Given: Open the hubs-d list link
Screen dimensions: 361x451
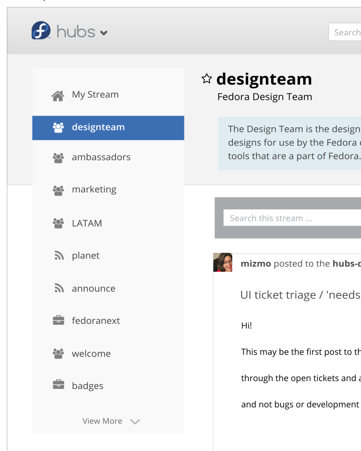Looking at the screenshot, I should tap(347, 263).
